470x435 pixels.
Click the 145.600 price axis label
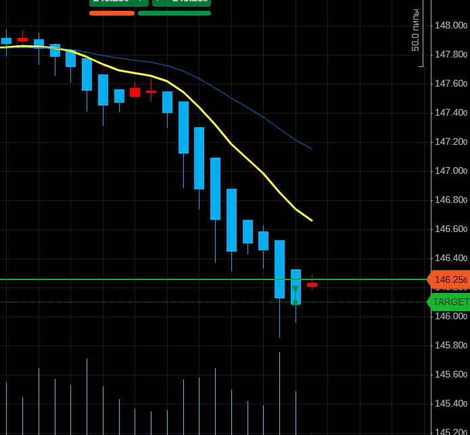pos(451,374)
